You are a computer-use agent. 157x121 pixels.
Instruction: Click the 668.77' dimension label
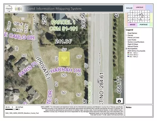coord(119,85)
